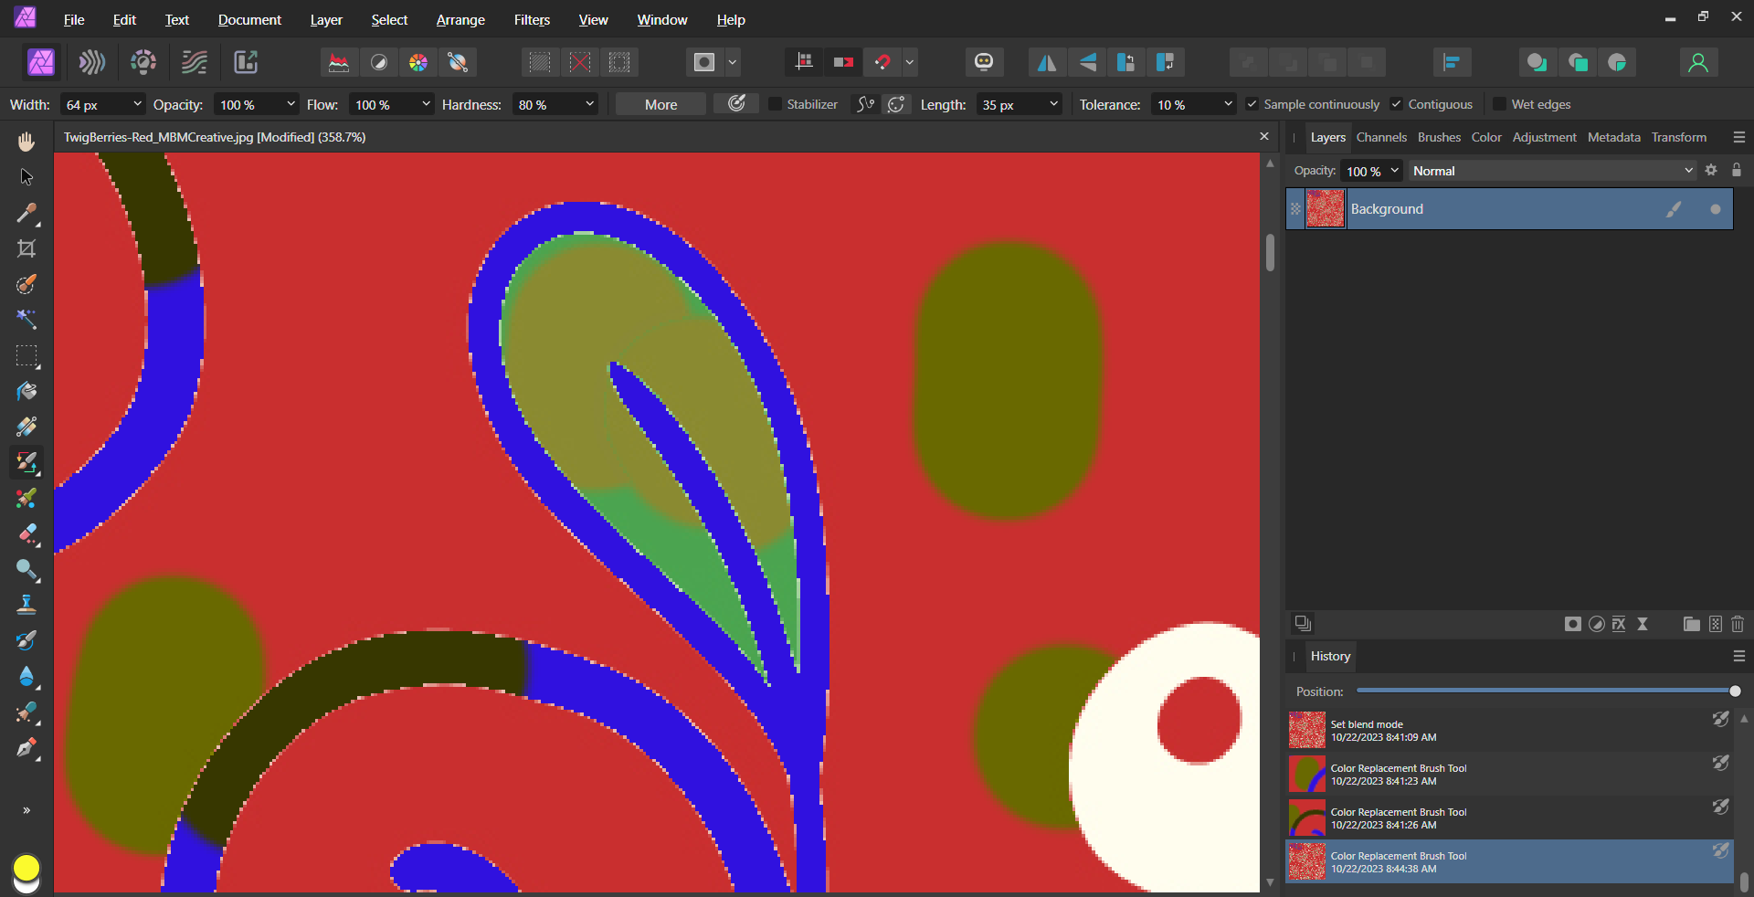The width and height of the screenshot is (1754, 897).
Task: Open the account profile icon
Action: 1698,62
